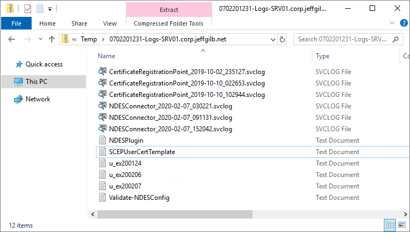Image resolution: width=410 pixels, height=232 pixels.
Task: Expand the address bar history dropdown
Action: tap(273, 40)
